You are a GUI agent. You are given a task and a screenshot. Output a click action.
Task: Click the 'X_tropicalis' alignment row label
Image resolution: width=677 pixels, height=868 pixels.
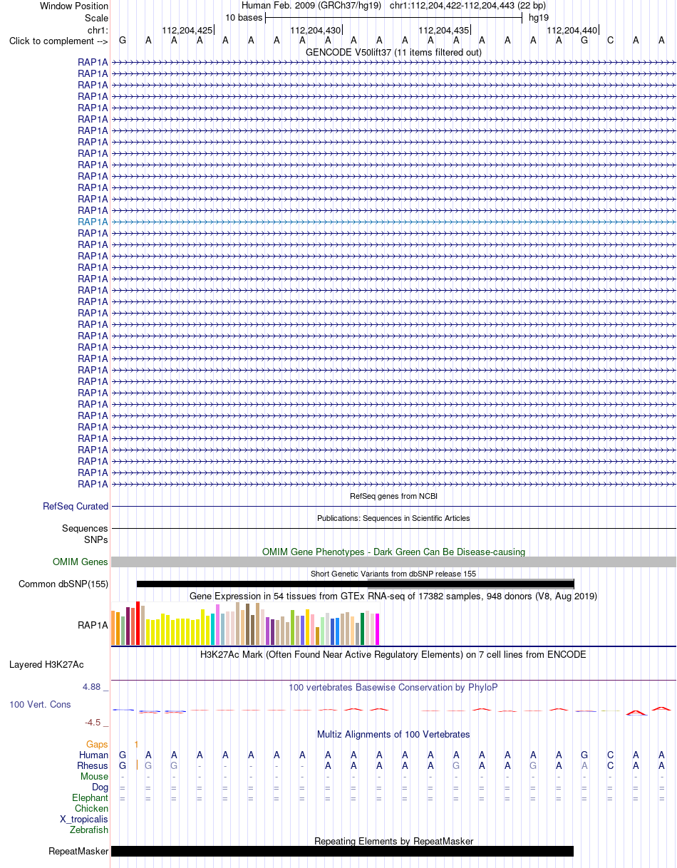pos(84,819)
